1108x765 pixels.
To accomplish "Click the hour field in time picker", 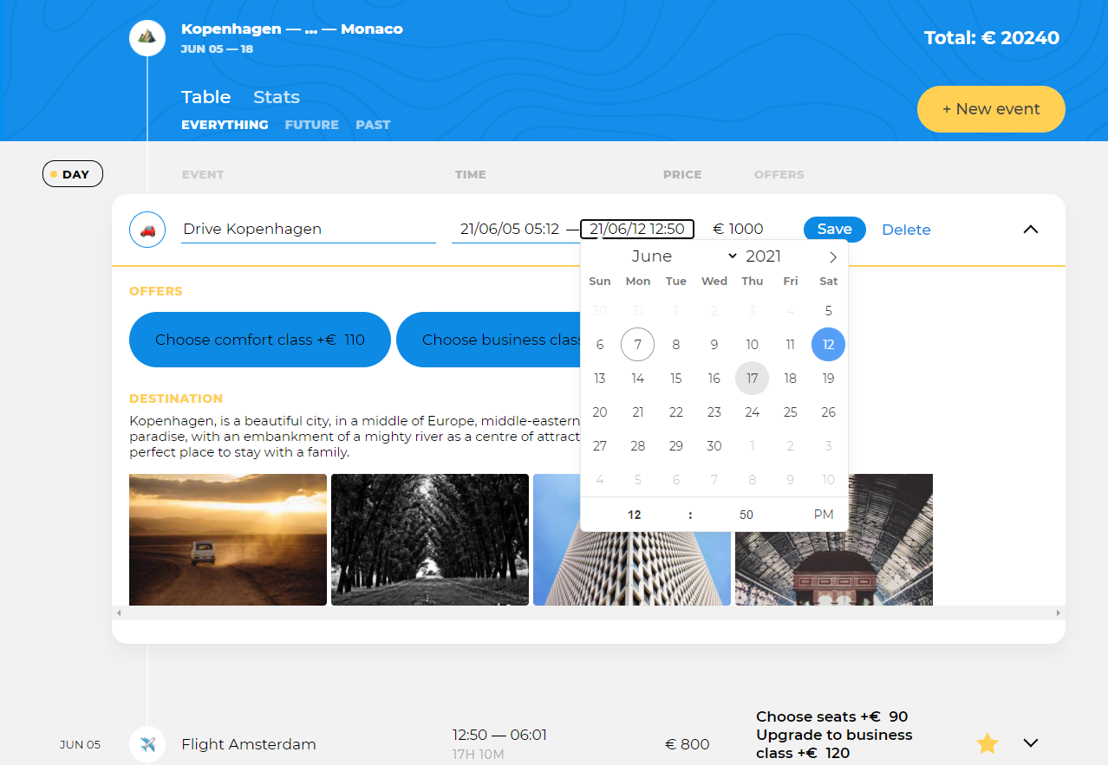I will tap(635, 515).
